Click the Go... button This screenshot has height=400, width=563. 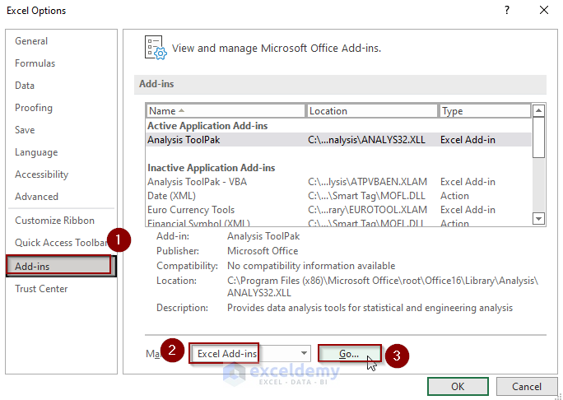tap(350, 354)
